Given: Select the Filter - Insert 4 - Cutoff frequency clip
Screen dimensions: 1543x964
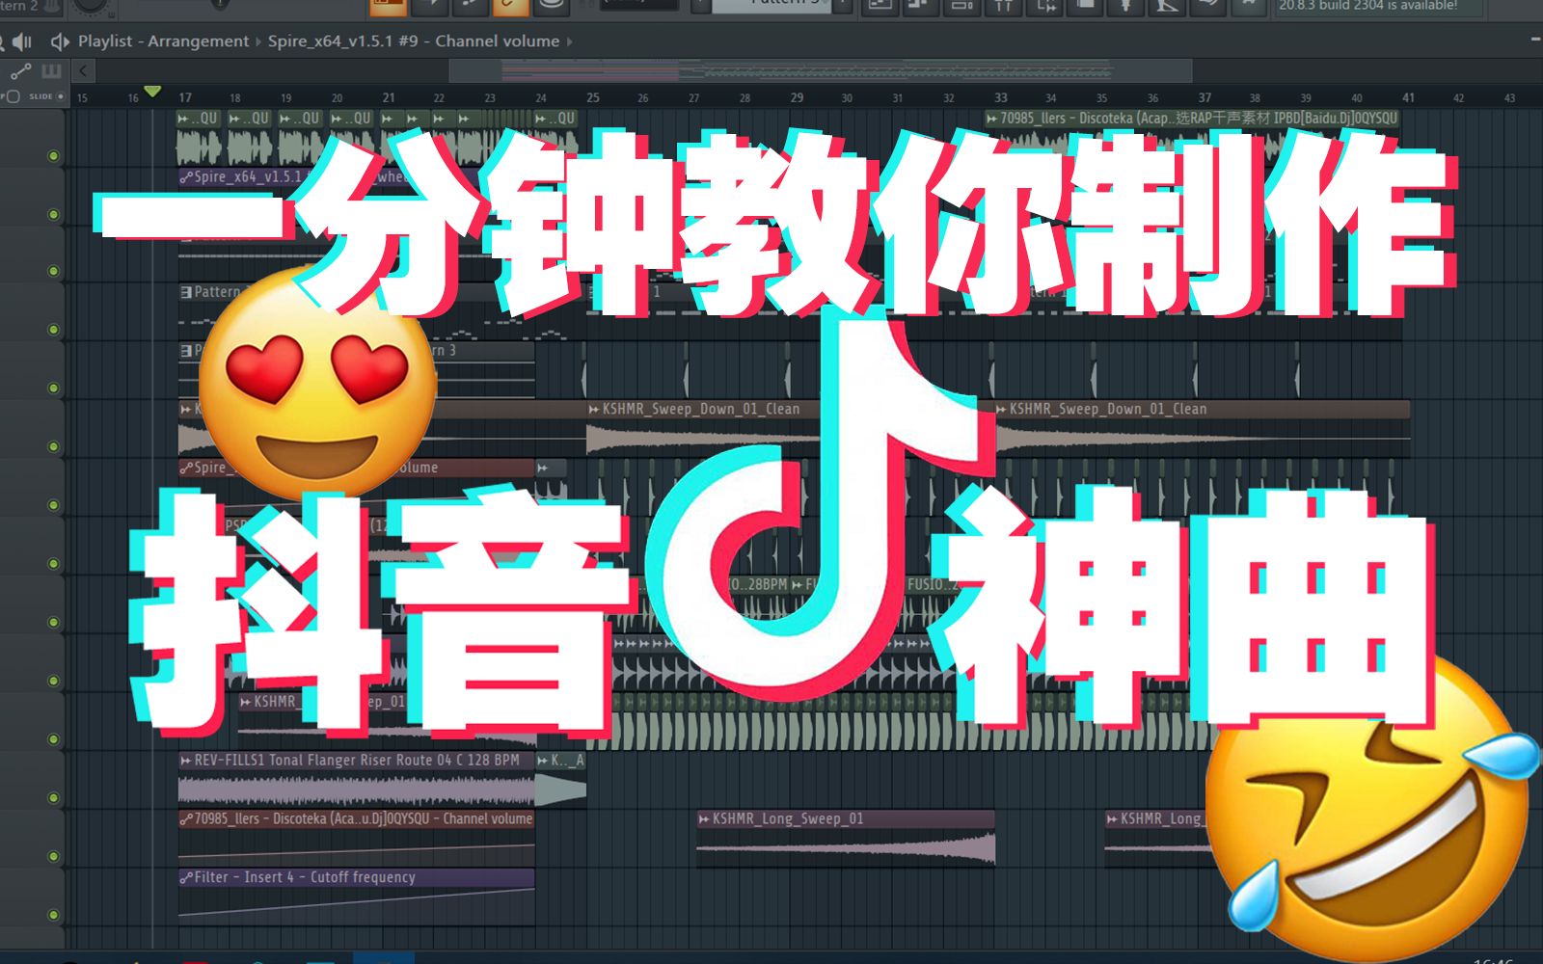Looking at the screenshot, I should pyautogui.click(x=356, y=897).
